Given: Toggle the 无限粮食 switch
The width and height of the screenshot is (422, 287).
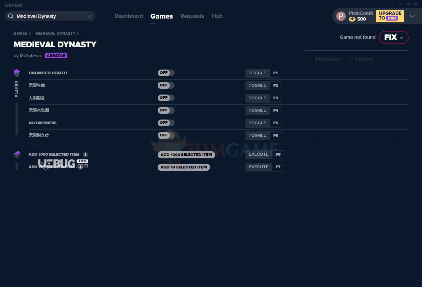Looking at the screenshot, I should tap(166, 98).
